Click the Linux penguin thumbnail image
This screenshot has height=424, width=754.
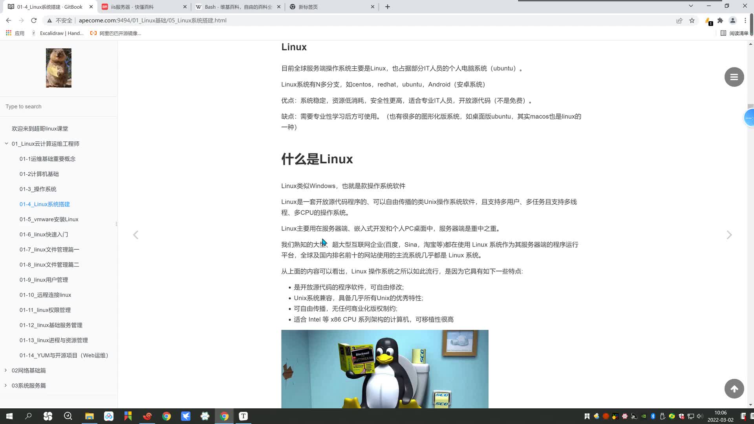pyautogui.click(x=385, y=369)
